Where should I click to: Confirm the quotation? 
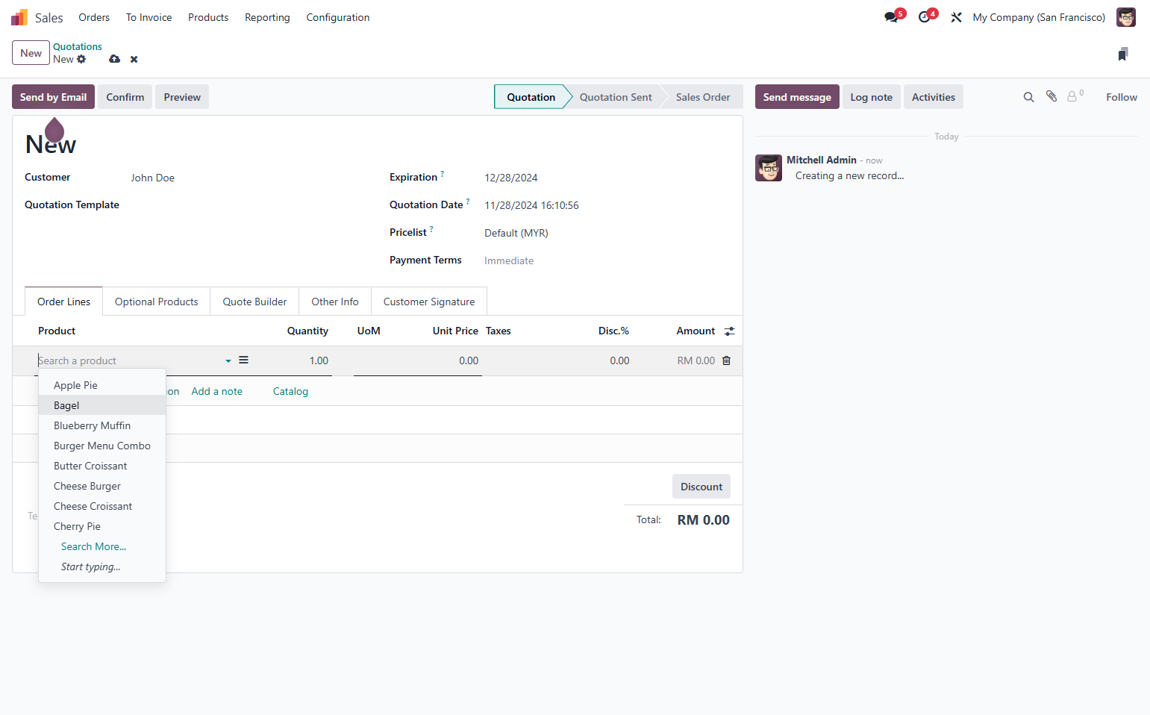(125, 97)
